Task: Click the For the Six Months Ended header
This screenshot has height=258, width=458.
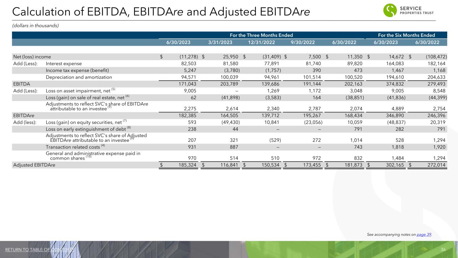Action: (406, 35)
